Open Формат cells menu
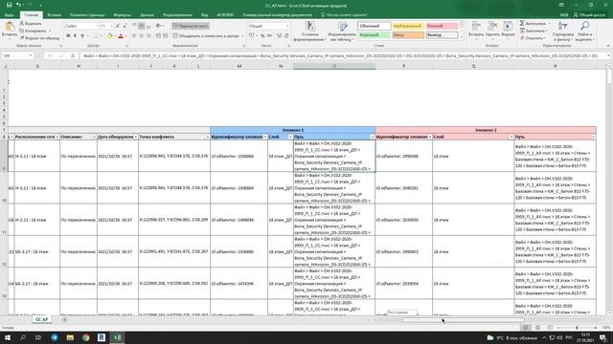 point(508,31)
